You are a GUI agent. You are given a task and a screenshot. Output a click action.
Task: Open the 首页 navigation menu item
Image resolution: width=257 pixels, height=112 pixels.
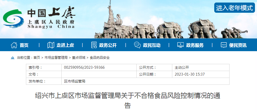click(x=24, y=45)
